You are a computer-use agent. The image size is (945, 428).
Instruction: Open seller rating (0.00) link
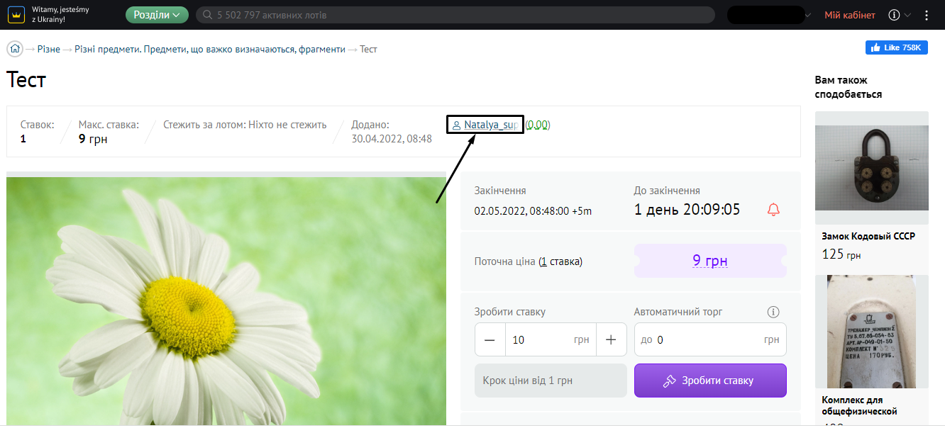tap(538, 125)
